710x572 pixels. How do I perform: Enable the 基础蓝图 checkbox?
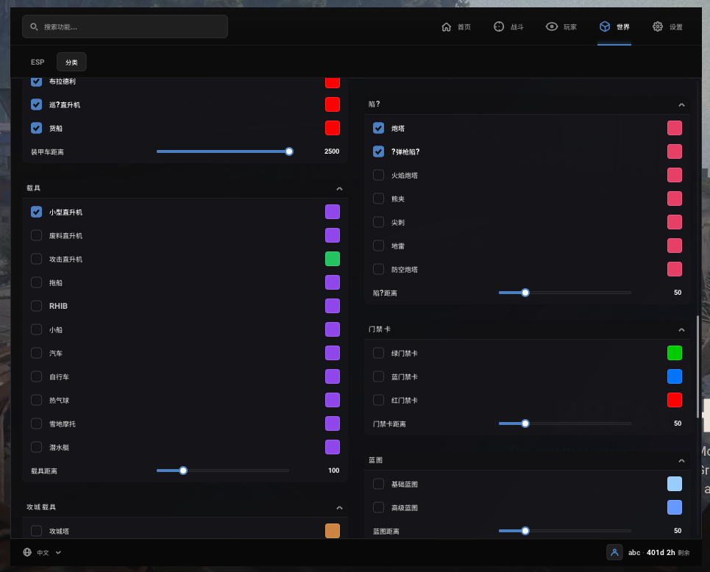click(x=379, y=484)
